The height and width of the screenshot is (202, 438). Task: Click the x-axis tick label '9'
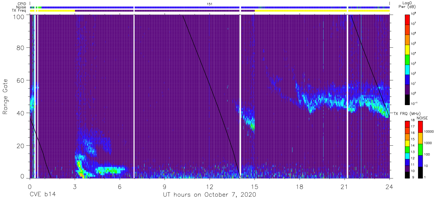[x=164, y=186]
